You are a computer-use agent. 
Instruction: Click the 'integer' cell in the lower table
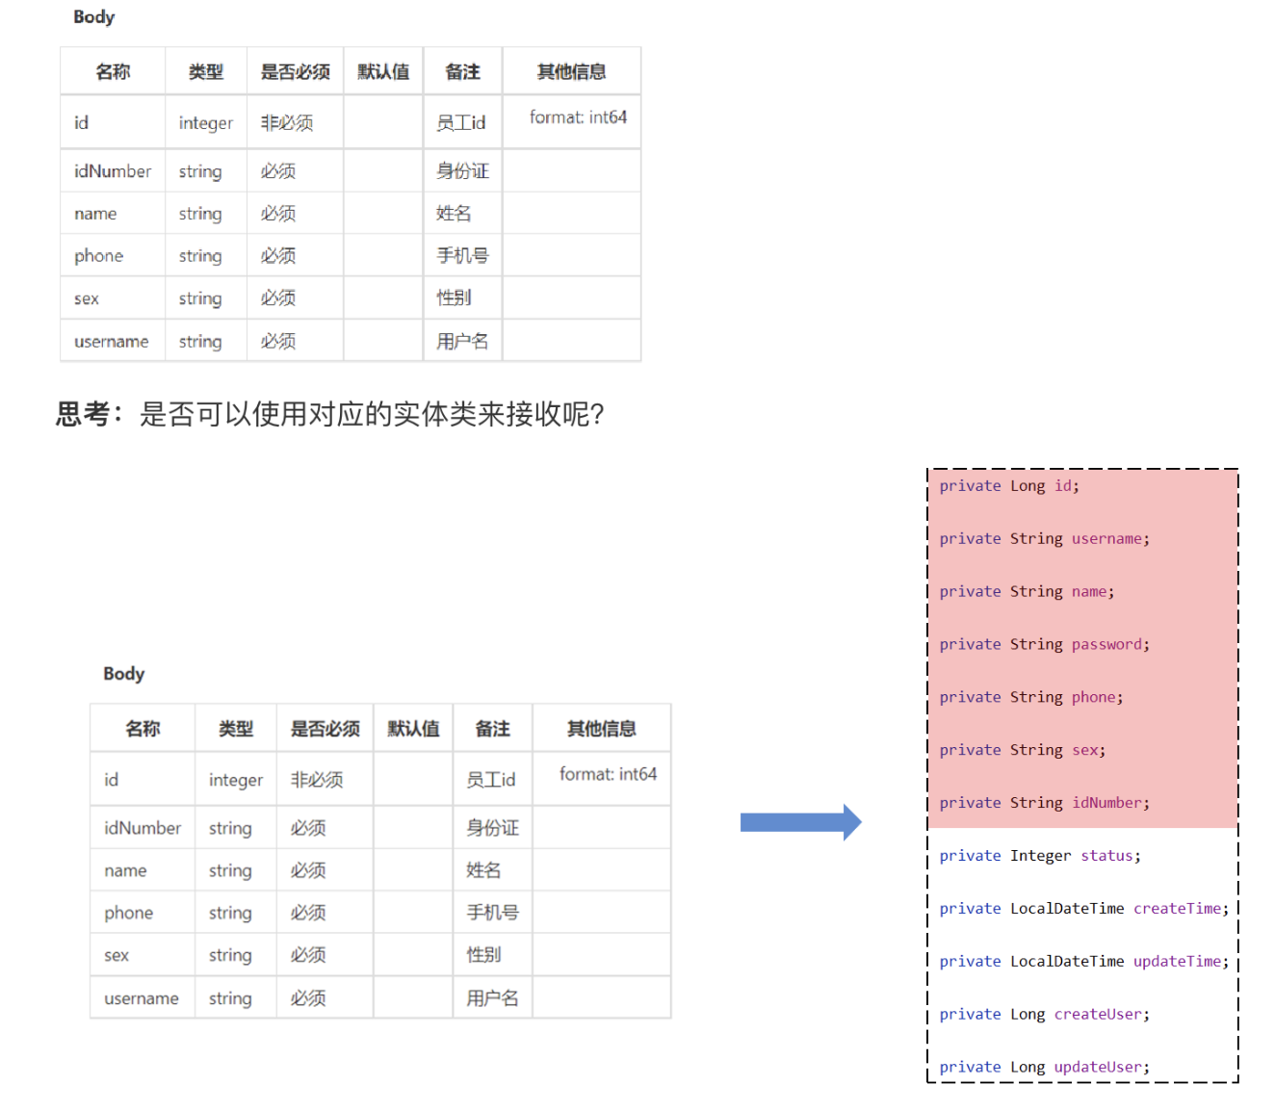236,780
